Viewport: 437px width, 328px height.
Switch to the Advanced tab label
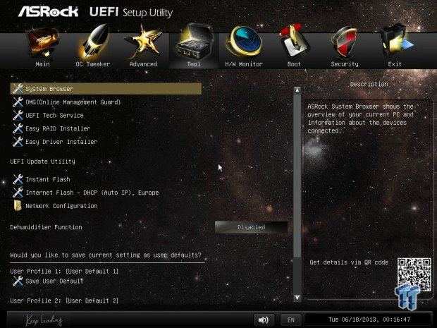coord(143,64)
